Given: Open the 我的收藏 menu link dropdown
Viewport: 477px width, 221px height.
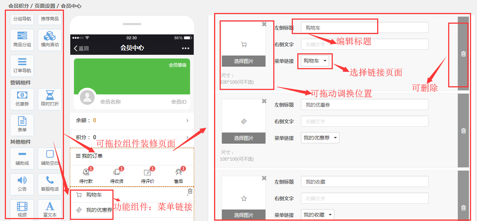Looking at the screenshot, I should [x=317, y=215].
